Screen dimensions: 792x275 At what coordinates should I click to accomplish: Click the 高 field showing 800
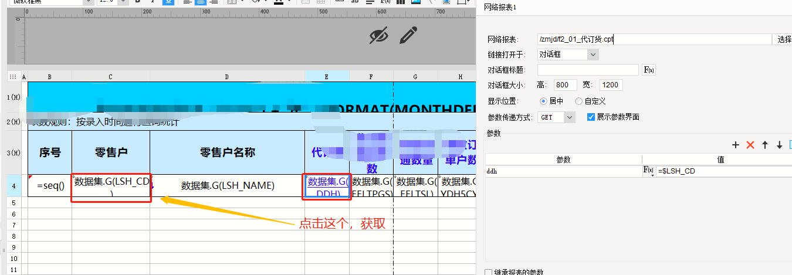[565, 85]
